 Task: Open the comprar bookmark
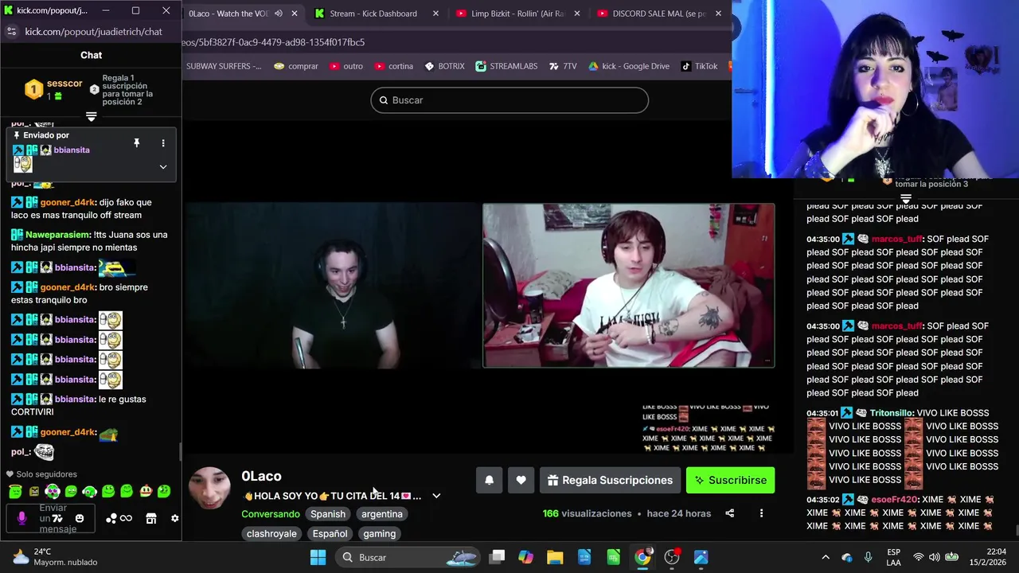click(x=296, y=66)
